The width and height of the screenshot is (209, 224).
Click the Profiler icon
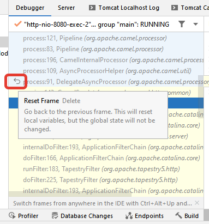(x=12, y=216)
